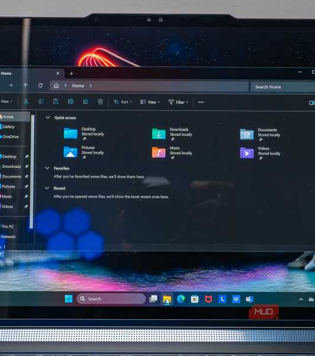
Task: Collapse the Quick access section
Action: tap(48, 117)
